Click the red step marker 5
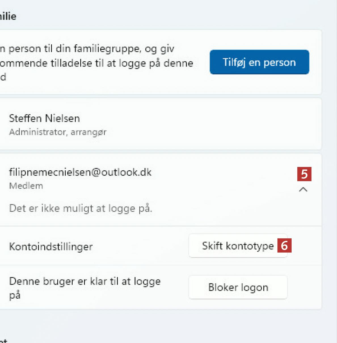Viewport: 337px width, 343px height. [x=304, y=174]
